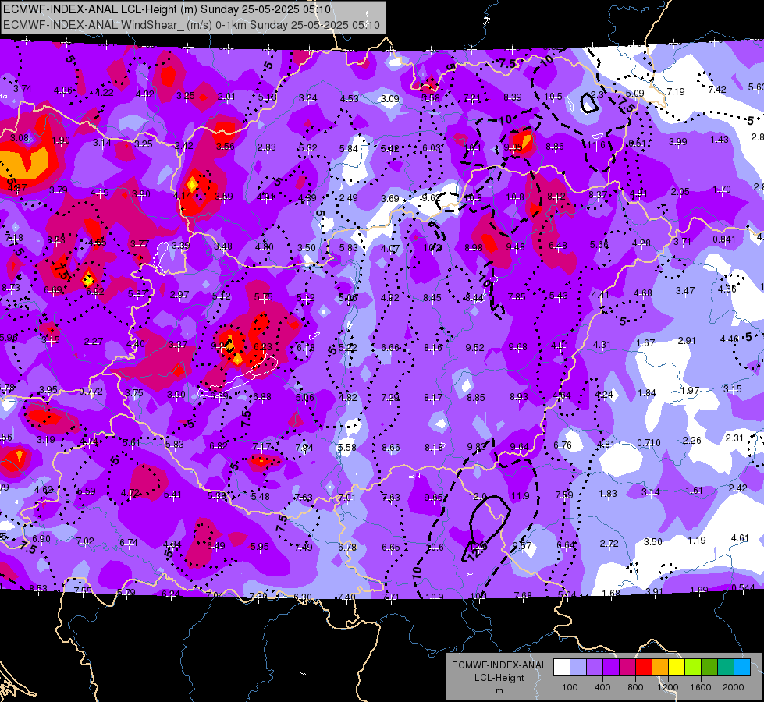The height and width of the screenshot is (702, 764).
Task: Click the wind shear value 8.45
Action: click(x=432, y=298)
